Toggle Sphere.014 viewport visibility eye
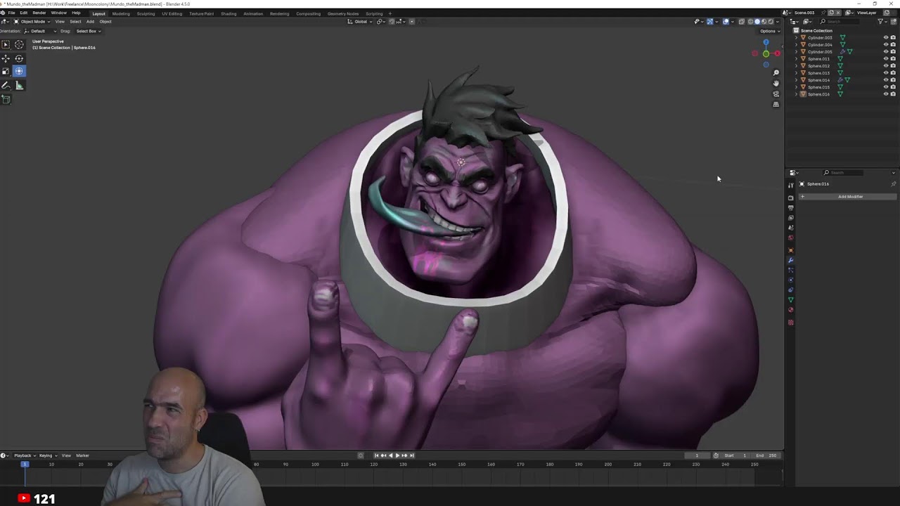This screenshot has width=900, height=506. (885, 80)
